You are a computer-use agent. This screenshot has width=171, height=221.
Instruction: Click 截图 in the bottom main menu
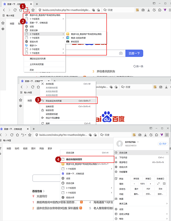[141, 199]
